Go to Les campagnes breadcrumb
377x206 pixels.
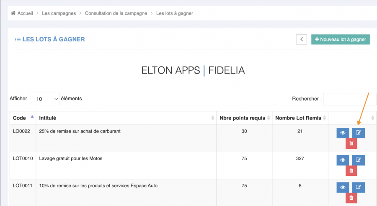pos(59,13)
